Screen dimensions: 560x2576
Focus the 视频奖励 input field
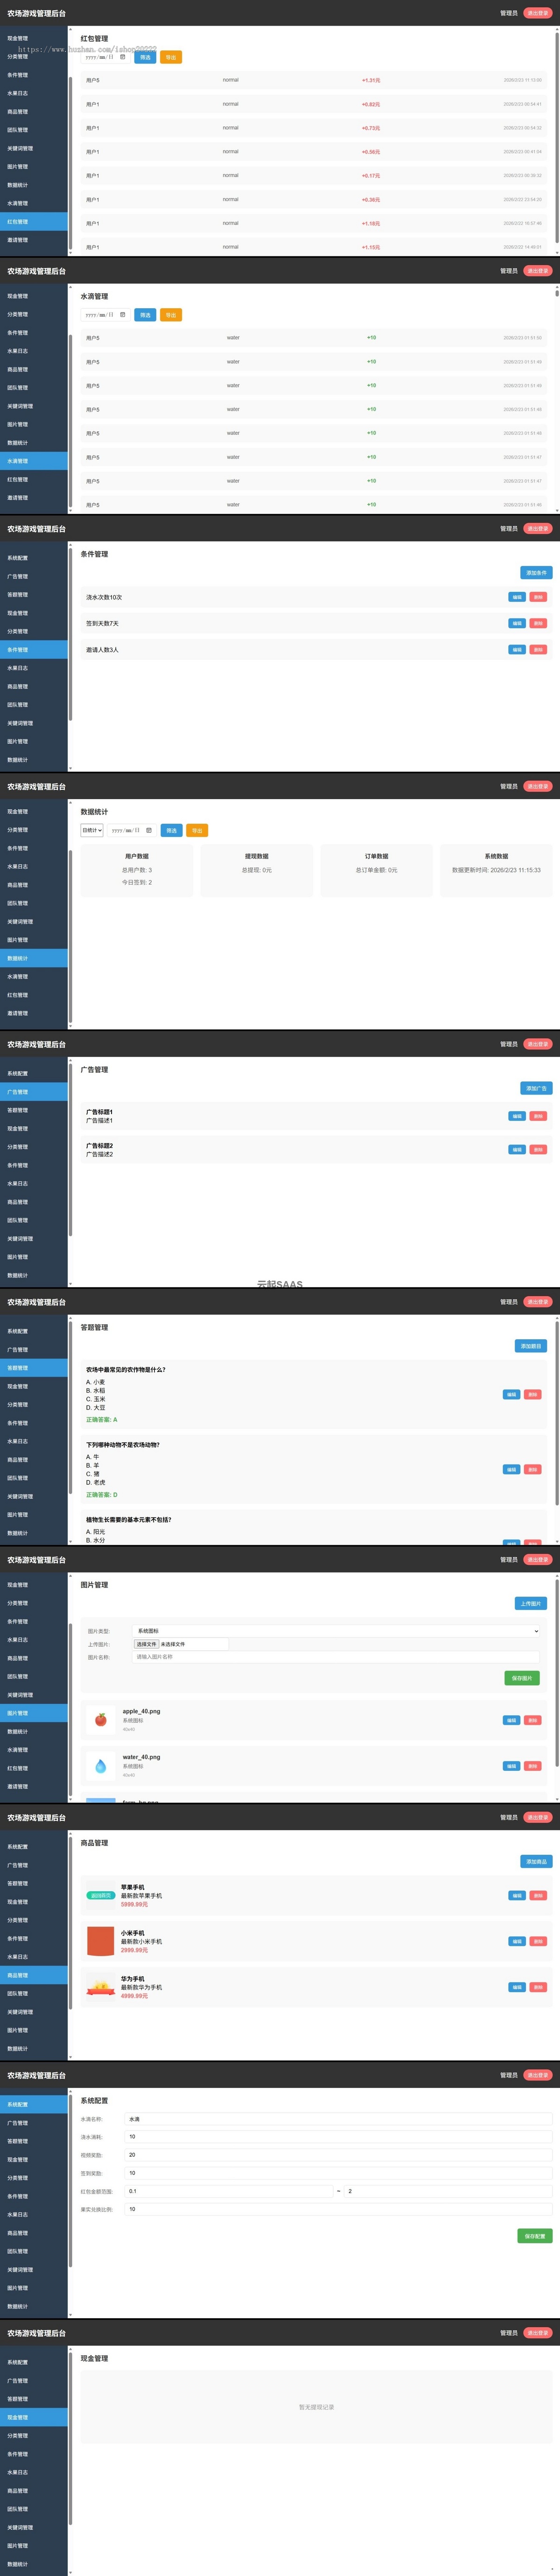pyautogui.click(x=338, y=2155)
